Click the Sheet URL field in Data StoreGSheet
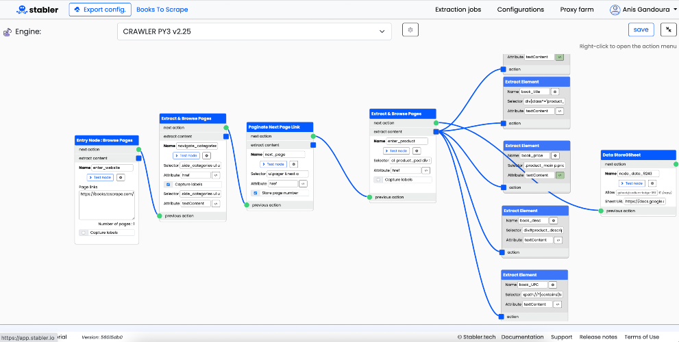The width and height of the screenshot is (679, 342). coord(645,202)
